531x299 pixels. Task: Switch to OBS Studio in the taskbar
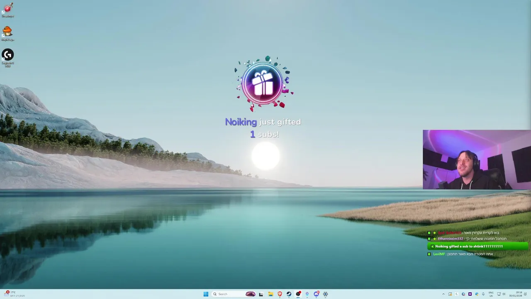pos(298,294)
